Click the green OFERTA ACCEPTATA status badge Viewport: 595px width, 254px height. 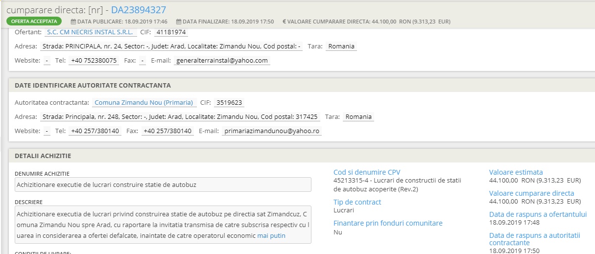pyautogui.click(x=34, y=22)
